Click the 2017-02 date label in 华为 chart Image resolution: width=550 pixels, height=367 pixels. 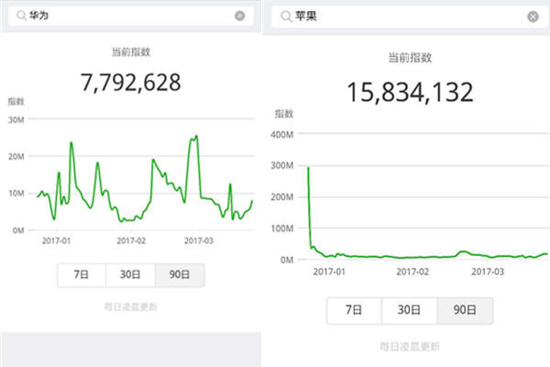coord(131,241)
